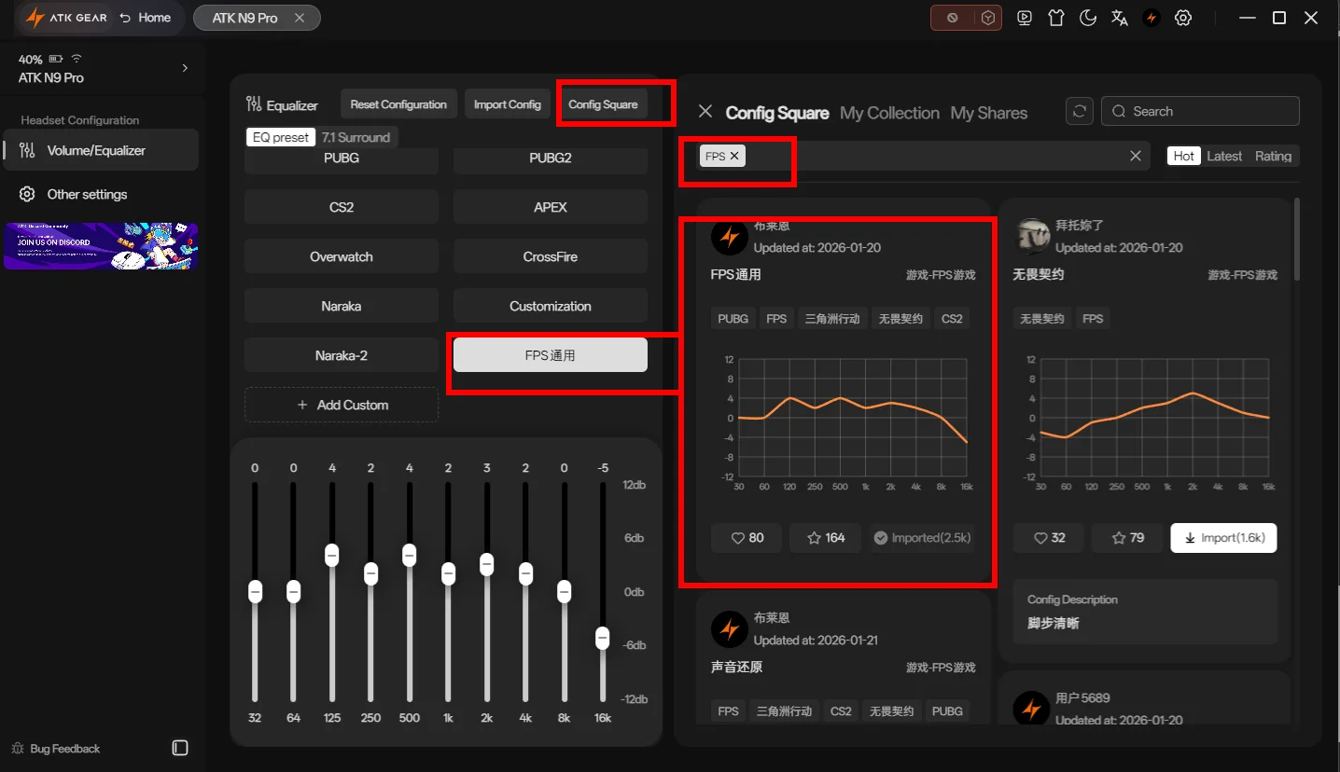Select the APEX equalizer preset
This screenshot has height=772, width=1340.
pos(551,207)
